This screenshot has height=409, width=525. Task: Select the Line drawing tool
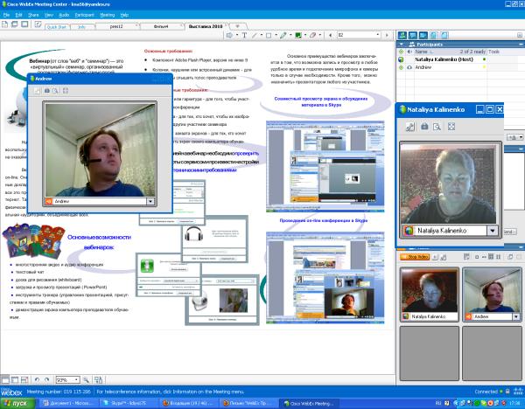coord(255,35)
